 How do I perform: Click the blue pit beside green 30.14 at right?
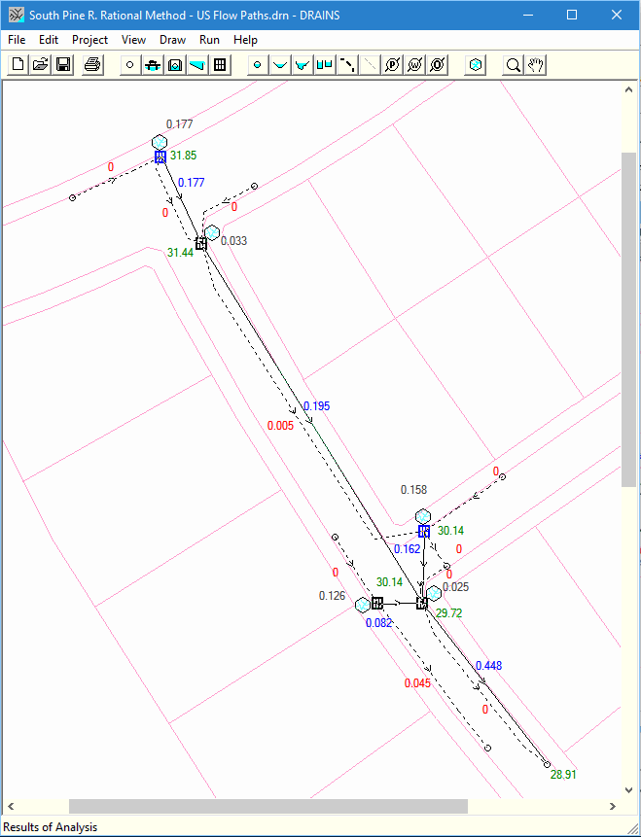[x=423, y=531]
